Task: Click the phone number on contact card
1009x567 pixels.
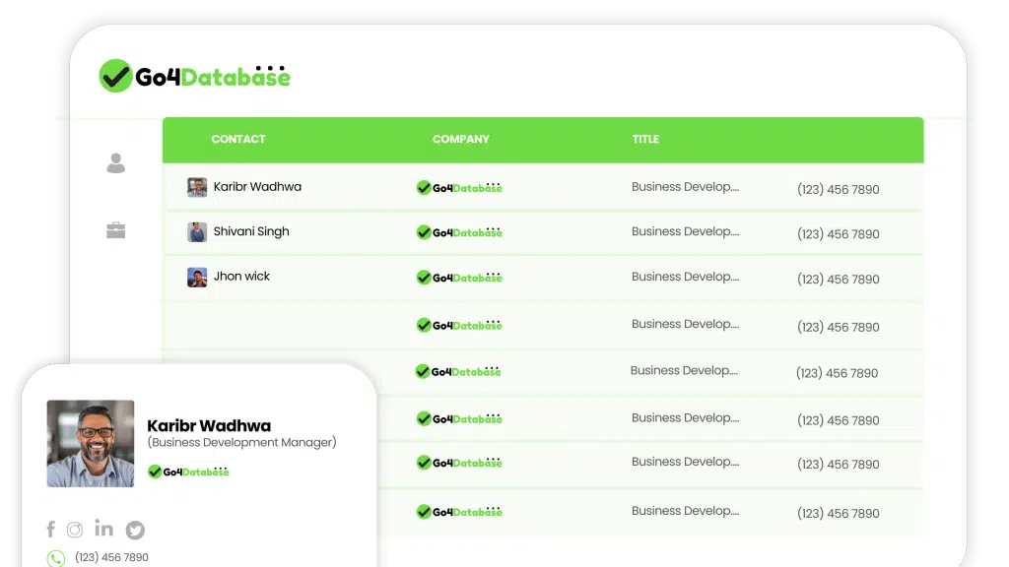Action: coord(111,557)
